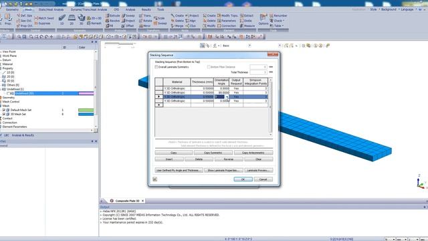This screenshot has width=428, height=241.
Task: Click the dialog bottom-left help icon
Action: point(154,179)
